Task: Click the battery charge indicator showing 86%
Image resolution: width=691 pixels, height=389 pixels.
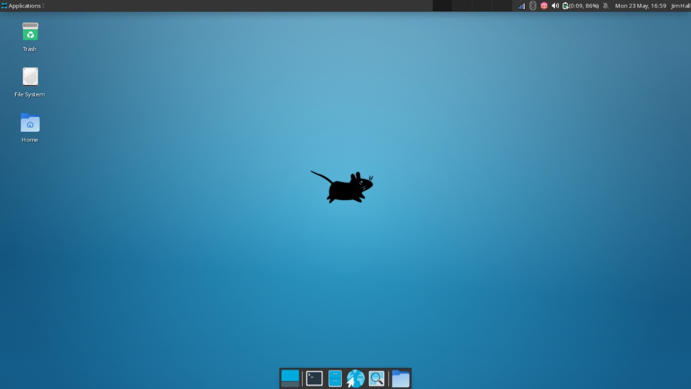Action: [582, 5]
